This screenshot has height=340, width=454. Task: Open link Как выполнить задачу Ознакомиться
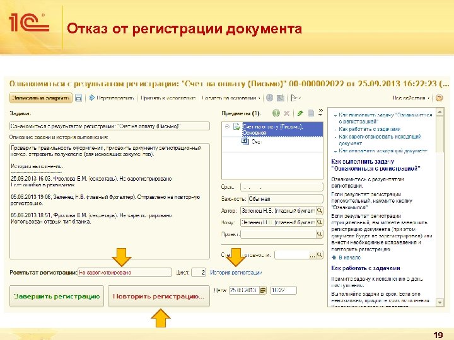[385, 118]
